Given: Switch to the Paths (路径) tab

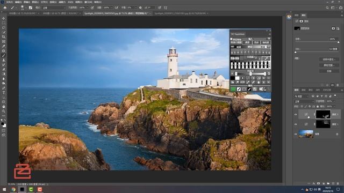Looking at the screenshot, I should 311,90.
